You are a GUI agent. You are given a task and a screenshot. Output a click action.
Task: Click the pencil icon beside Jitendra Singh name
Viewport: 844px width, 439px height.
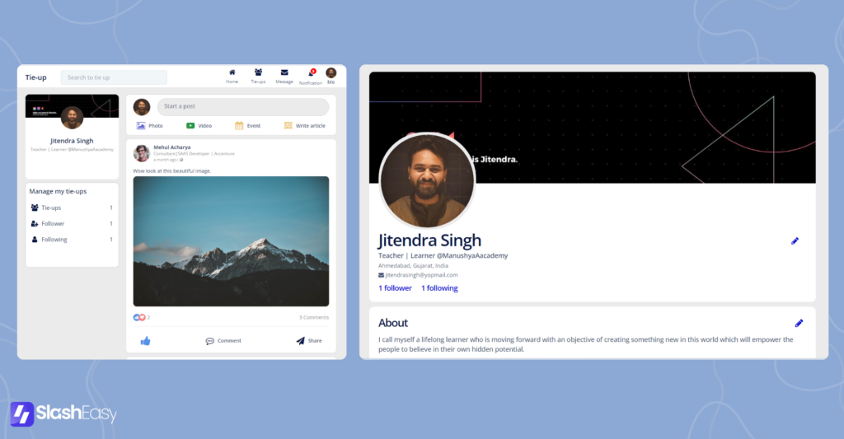click(x=795, y=241)
